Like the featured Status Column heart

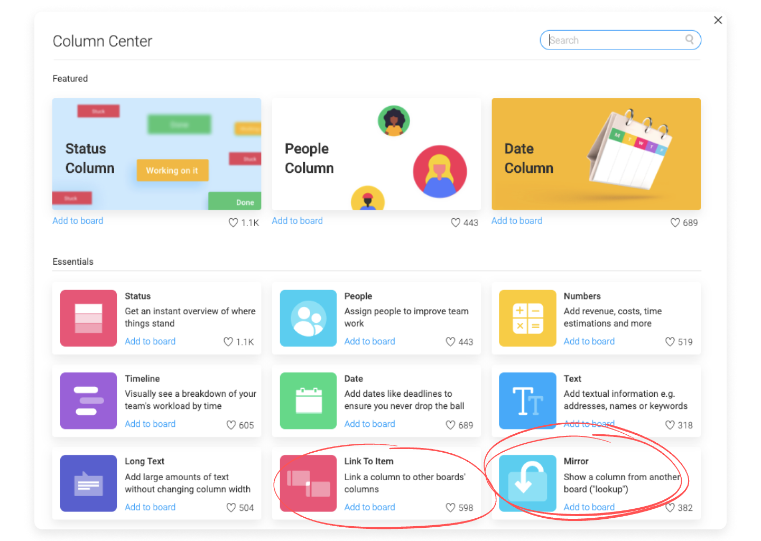coord(233,222)
